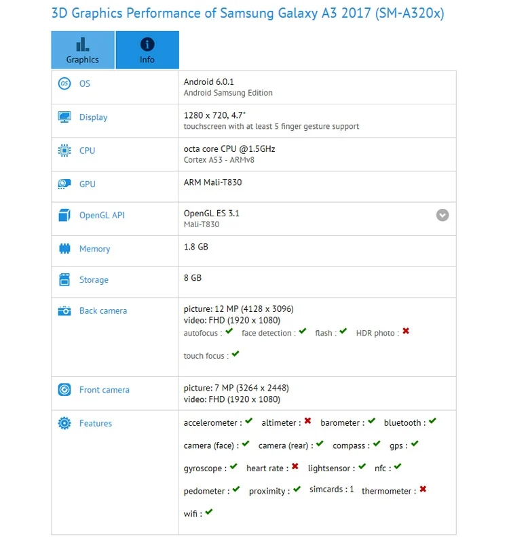
Task: Click the Memory chip icon
Action: (64, 249)
